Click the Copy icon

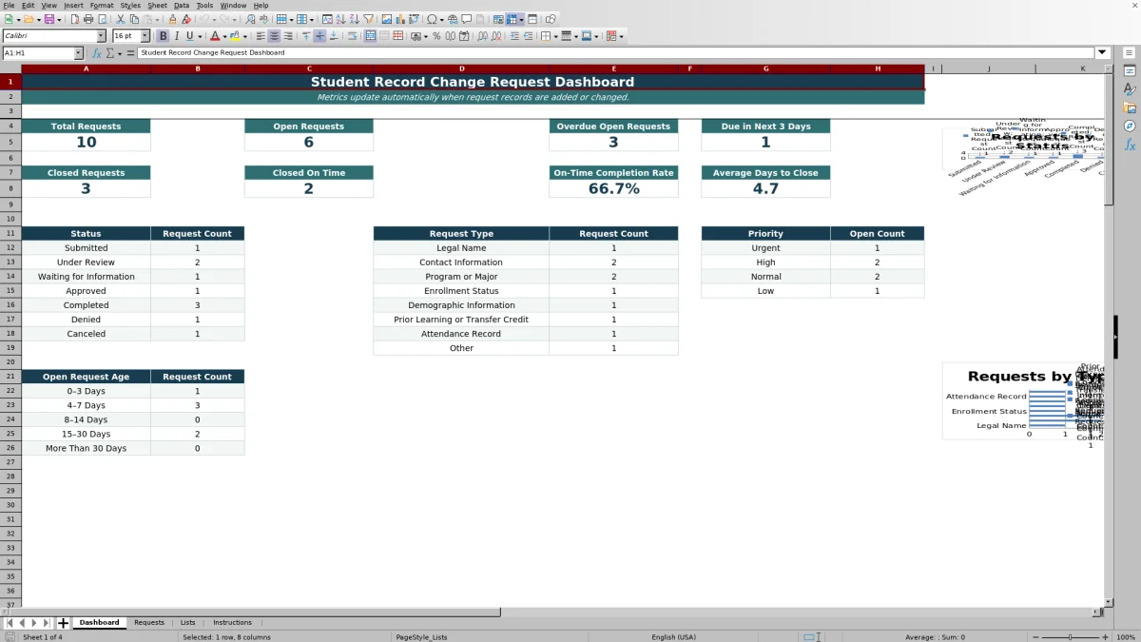pyautogui.click(x=134, y=19)
